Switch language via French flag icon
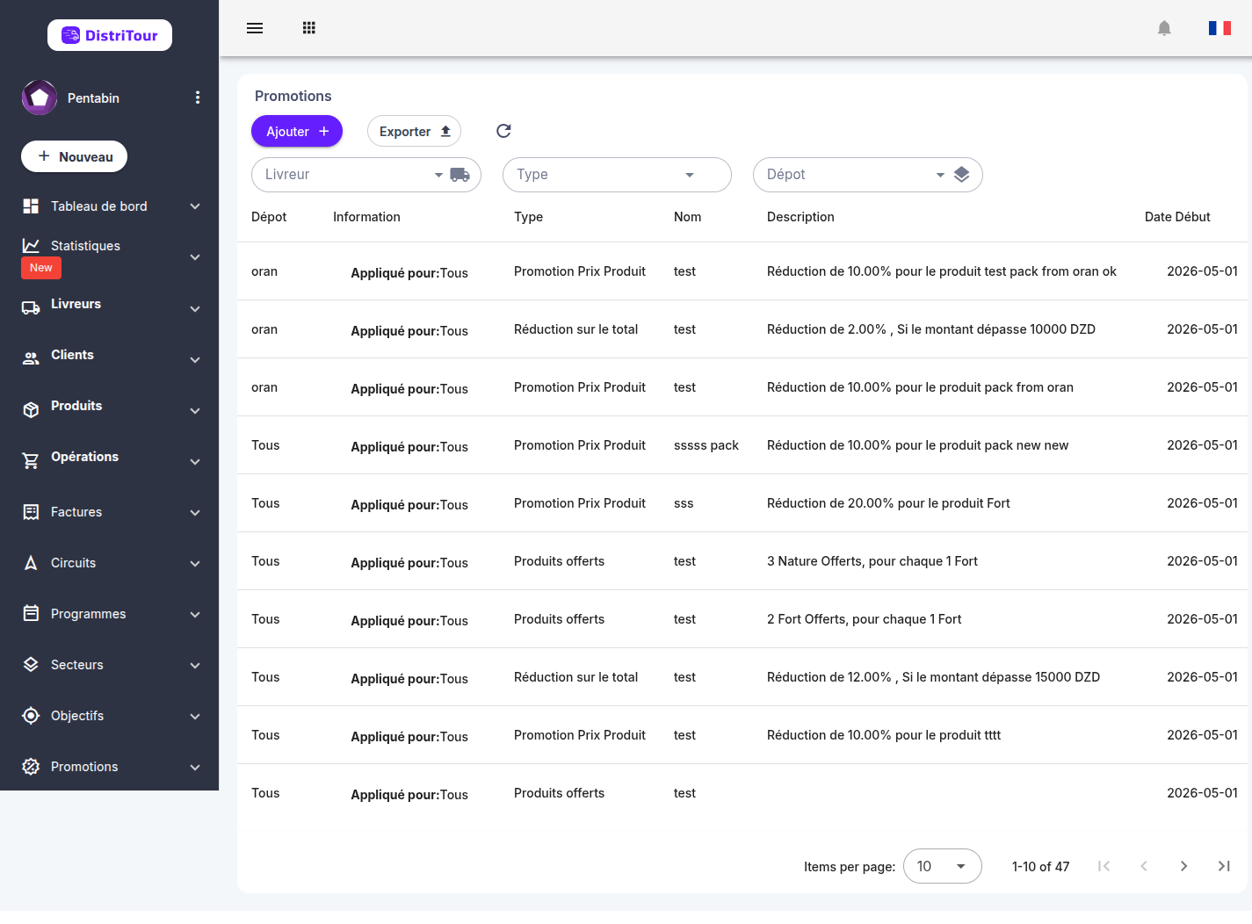Viewport: 1252px width, 924px height. coord(1219,28)
